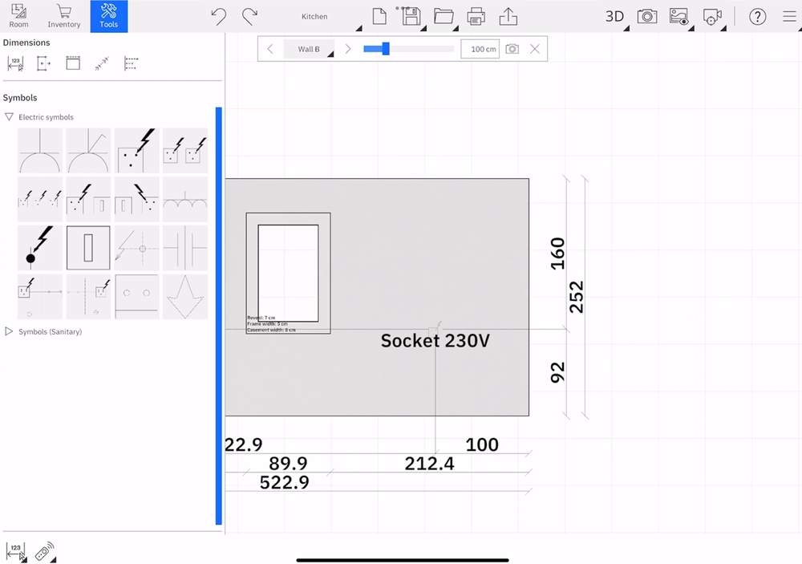
Task: Take a snapshot with the camera icon
Action: point(647,16)
